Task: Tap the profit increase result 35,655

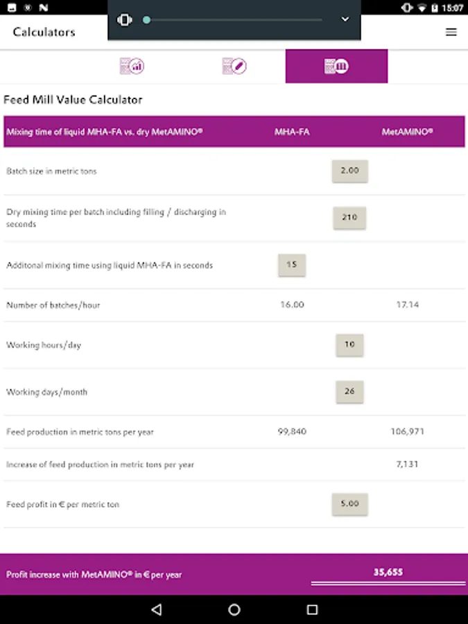Action: click(x=388, y=573)
